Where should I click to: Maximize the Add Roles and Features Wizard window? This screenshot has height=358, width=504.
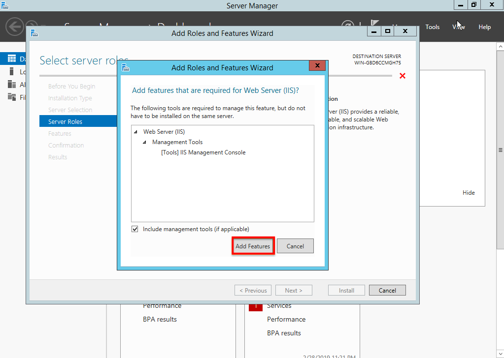point(388,31)
